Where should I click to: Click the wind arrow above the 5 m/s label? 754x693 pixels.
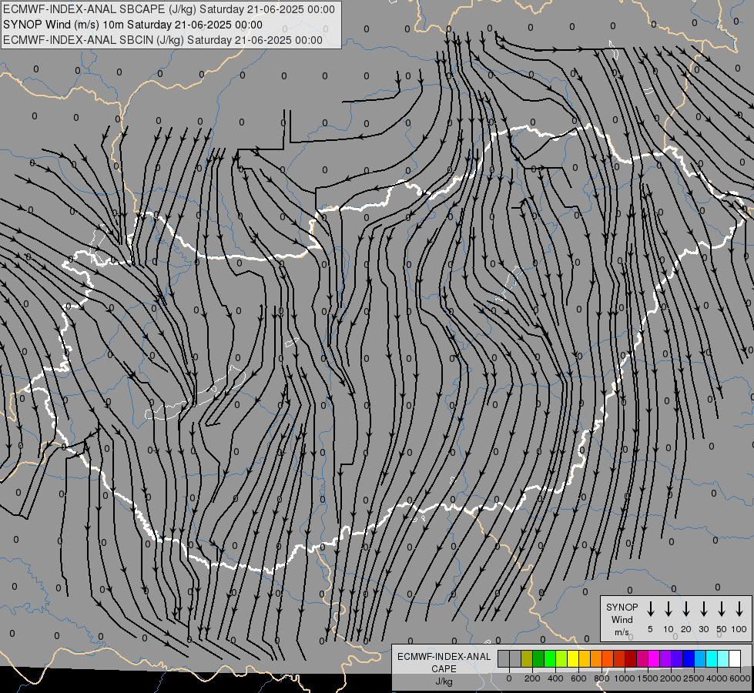650,609
